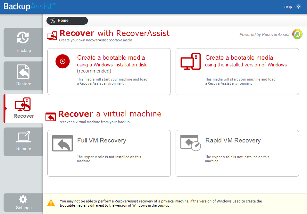Click red computer icon for installed Windows media
The image size is (307, 214).
(191, 61)
